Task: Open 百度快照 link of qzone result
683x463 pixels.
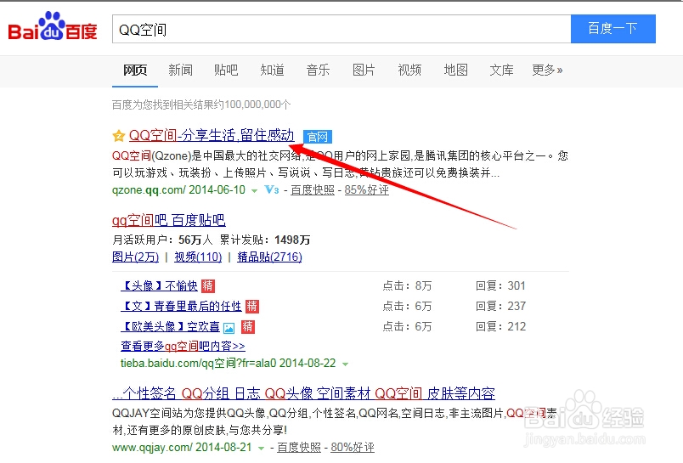Action: click(x=313, y=190)
